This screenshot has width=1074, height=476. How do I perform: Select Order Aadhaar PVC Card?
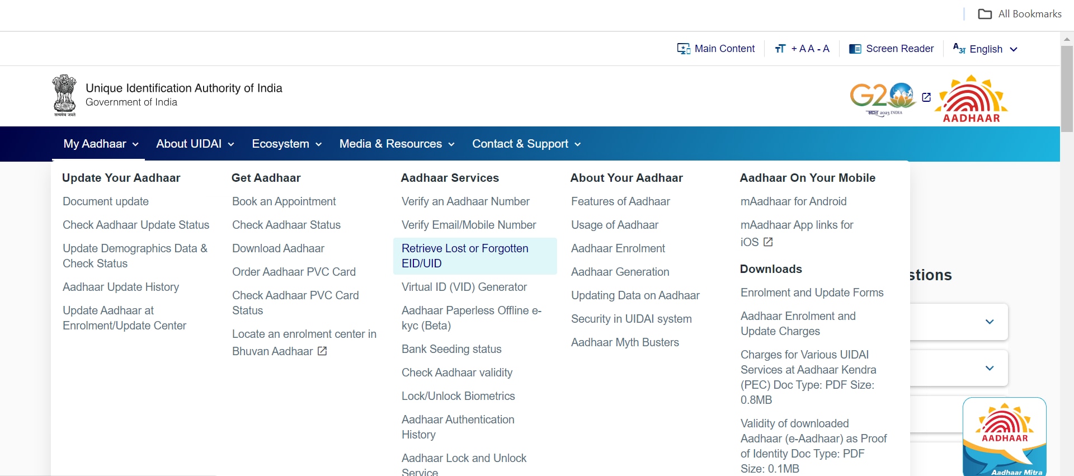[x=294, y=272]
